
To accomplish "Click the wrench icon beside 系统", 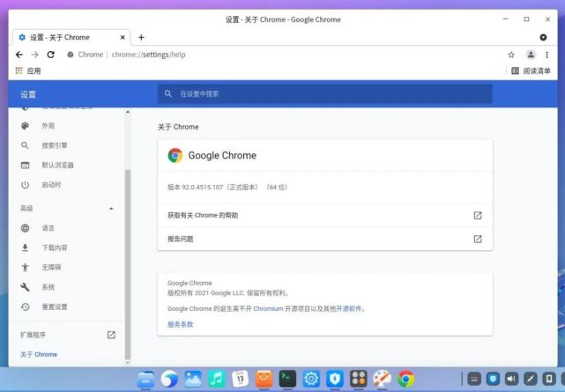I will tap(25, 287).
